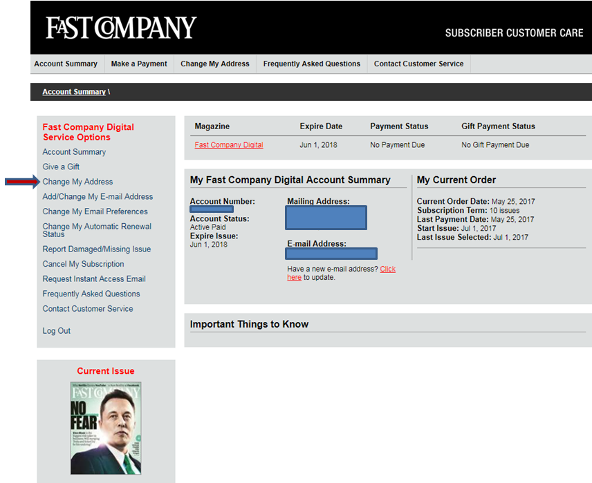This screenshot has width=592, height=483.
Task: Report Damaged/Missing Issue link
Action: (96, 249)
